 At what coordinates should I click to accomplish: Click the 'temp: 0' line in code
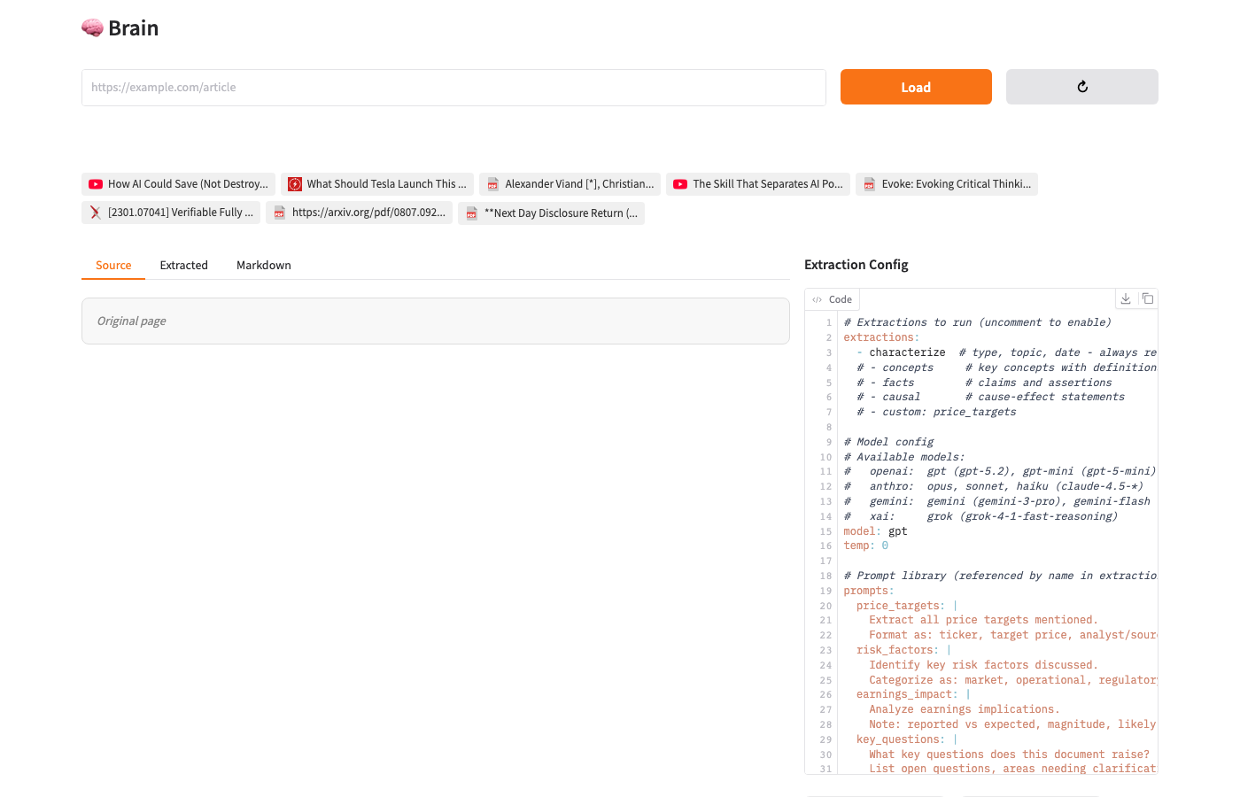click(x=865, y=546)
